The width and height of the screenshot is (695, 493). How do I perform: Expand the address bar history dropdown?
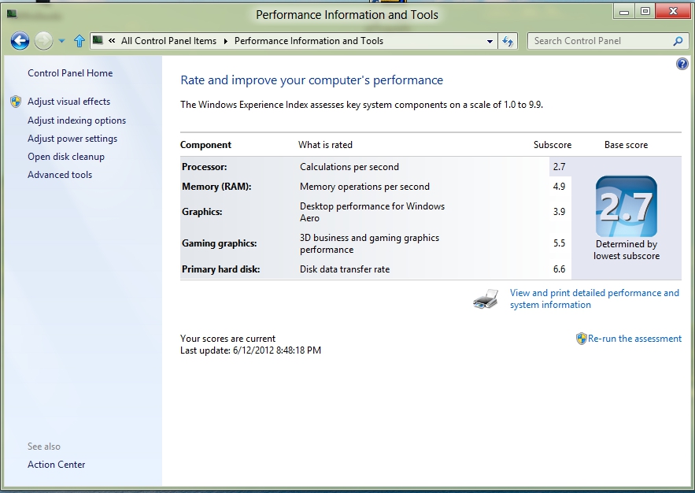[490, 41]
